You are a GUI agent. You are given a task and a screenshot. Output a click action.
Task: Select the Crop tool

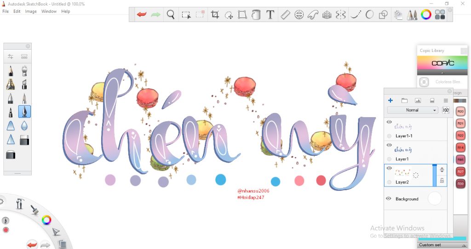point(215,15)
